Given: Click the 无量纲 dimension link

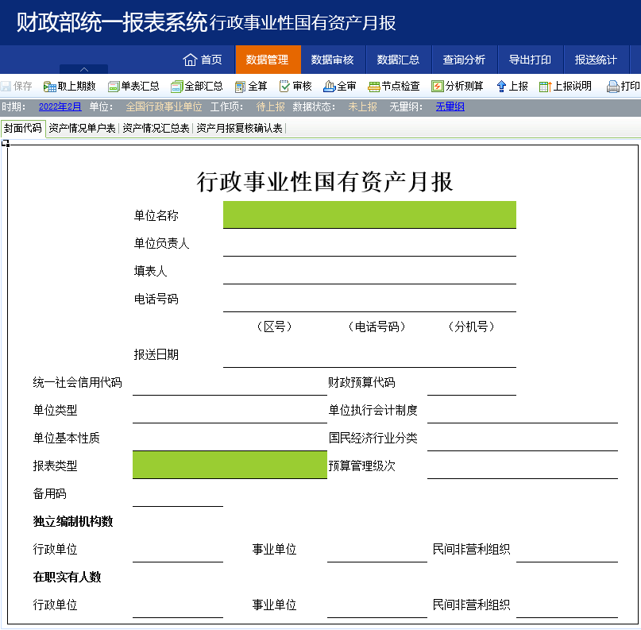Looking at the screenshot, I should click(x=450, y=107).
